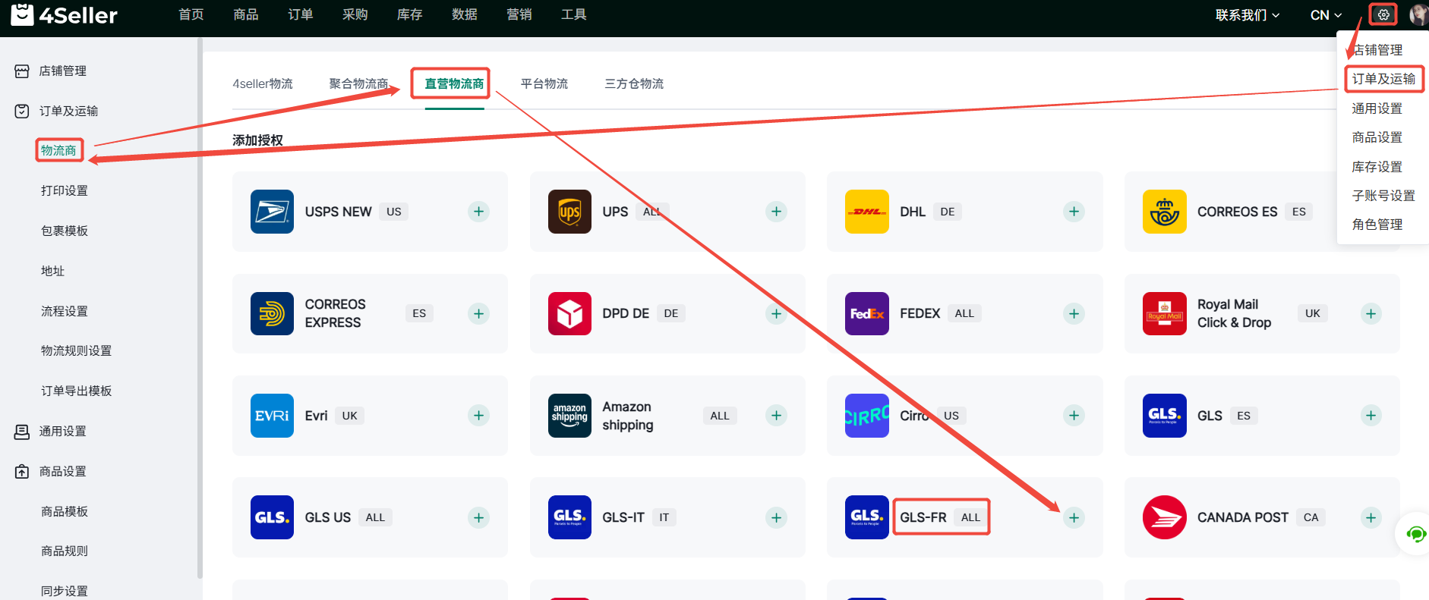
Task: Select 角色管理 in settings dropdown menu
Action: coord(1377,225)
